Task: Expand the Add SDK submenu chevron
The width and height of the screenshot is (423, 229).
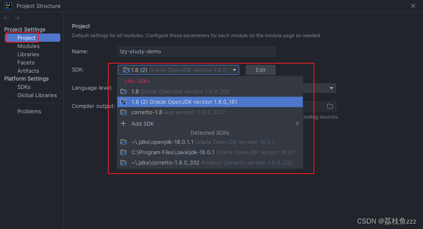Action: pos(297,124)
